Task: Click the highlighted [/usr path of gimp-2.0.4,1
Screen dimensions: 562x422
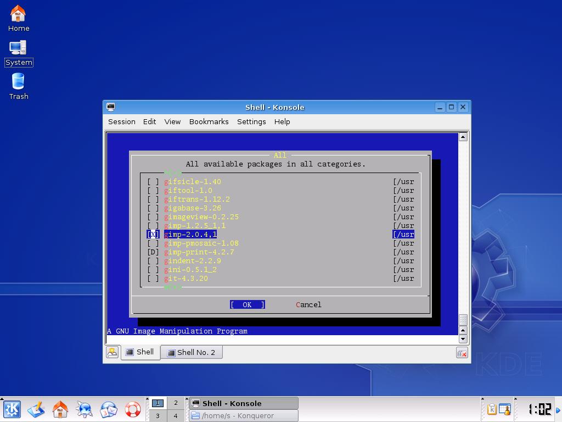Action: (403, 235)
